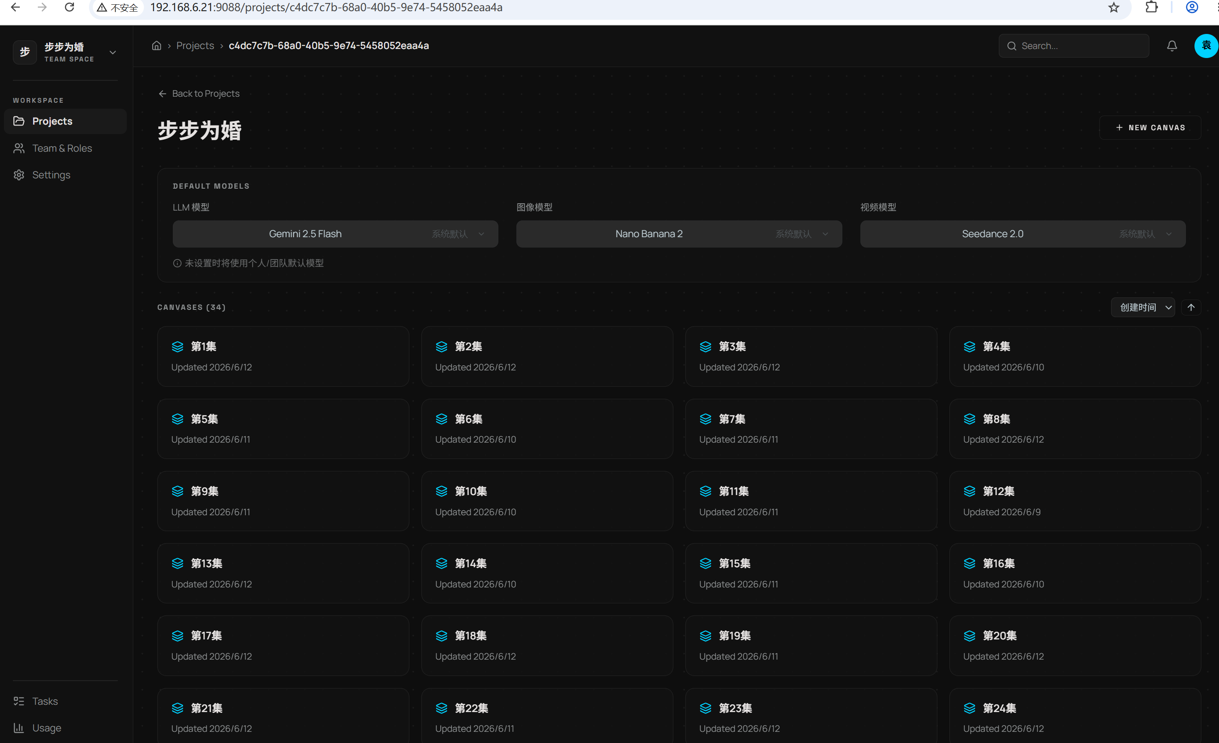
Task: Click the browser forward arrow
Action: (43, 7)
